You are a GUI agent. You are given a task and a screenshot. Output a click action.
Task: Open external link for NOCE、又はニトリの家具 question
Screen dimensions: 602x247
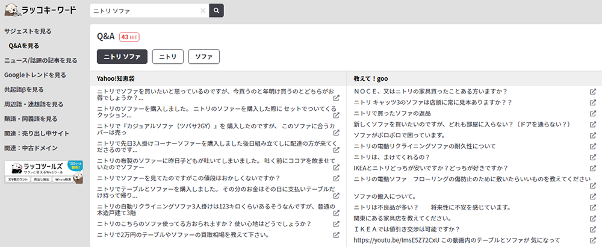click(x=593, y=92)
